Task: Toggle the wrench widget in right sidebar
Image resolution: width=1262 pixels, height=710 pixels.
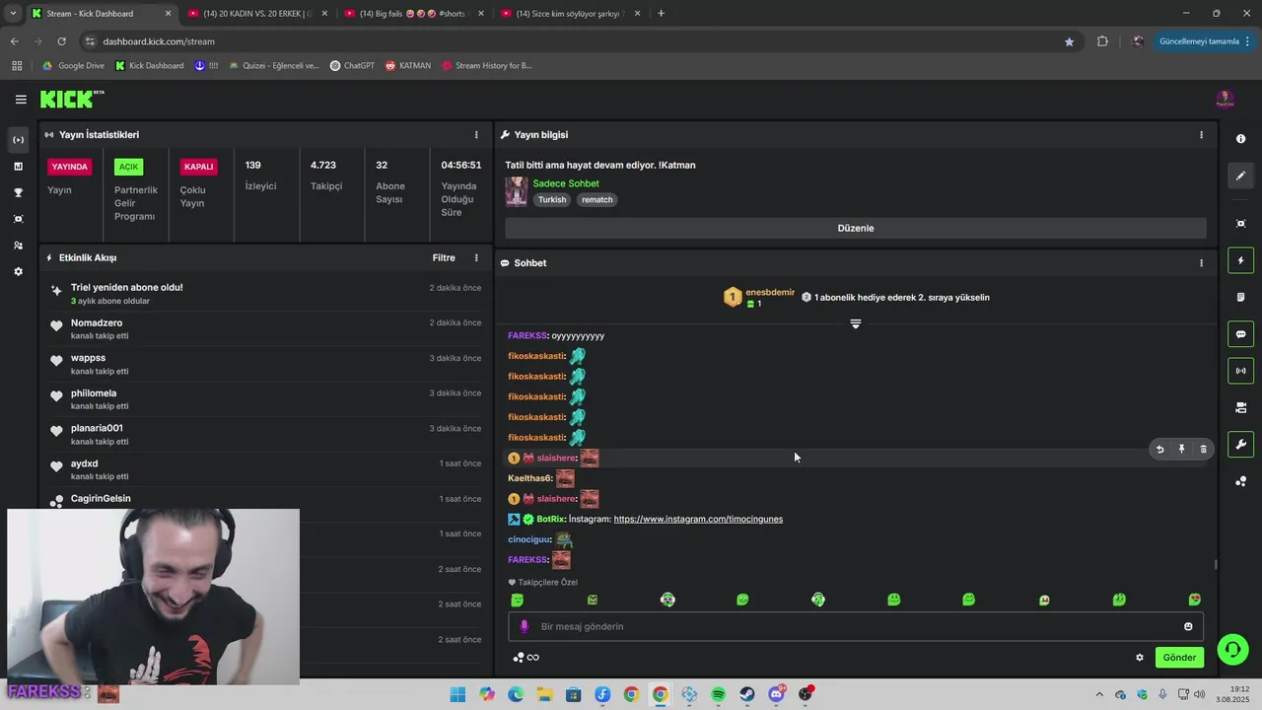Action: pos(1240,445)
